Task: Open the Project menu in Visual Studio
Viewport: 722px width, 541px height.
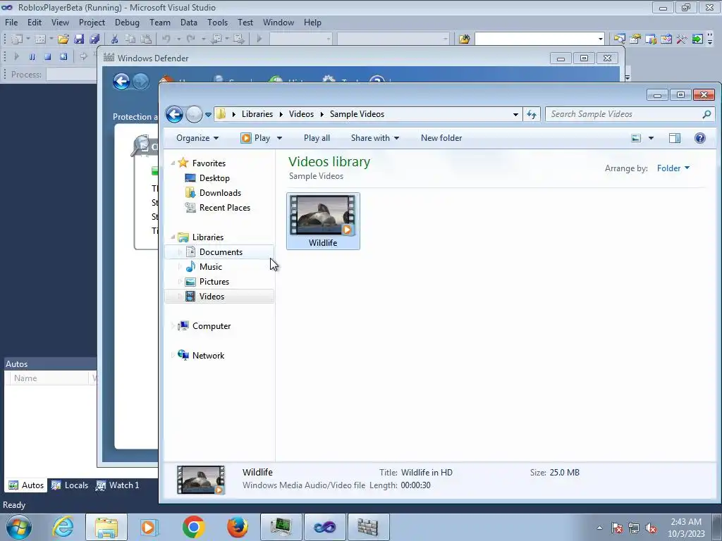Action: (92, 23)
